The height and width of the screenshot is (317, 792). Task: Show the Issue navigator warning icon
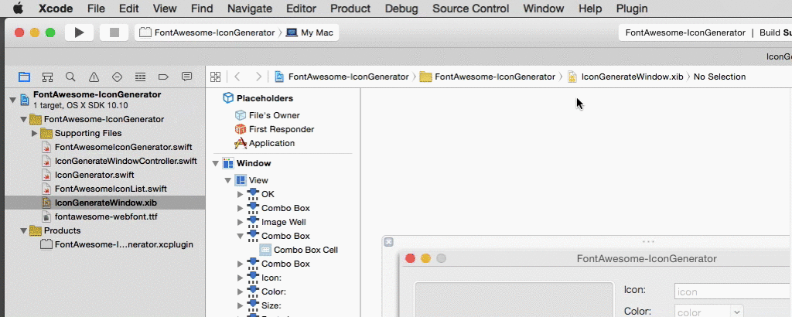click(94, 77)
